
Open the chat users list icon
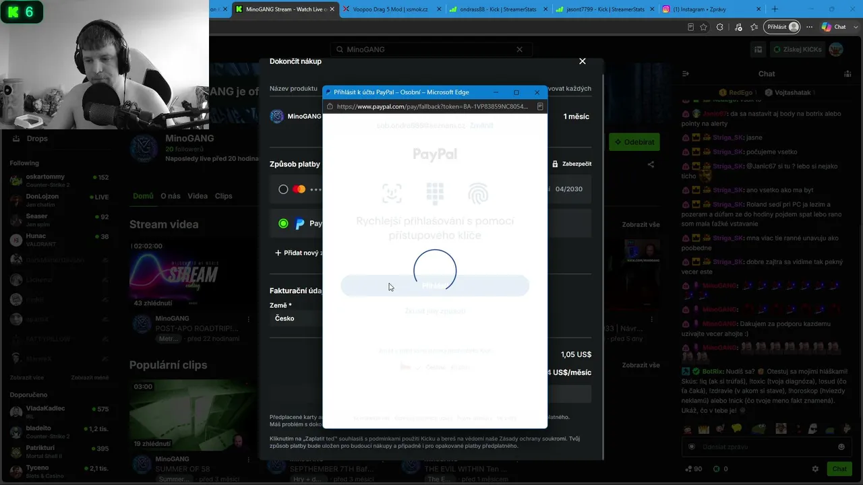847,73
